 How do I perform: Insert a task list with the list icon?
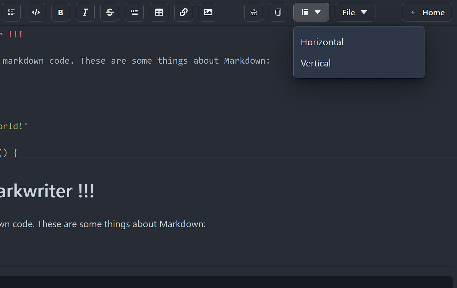[11, 12]
